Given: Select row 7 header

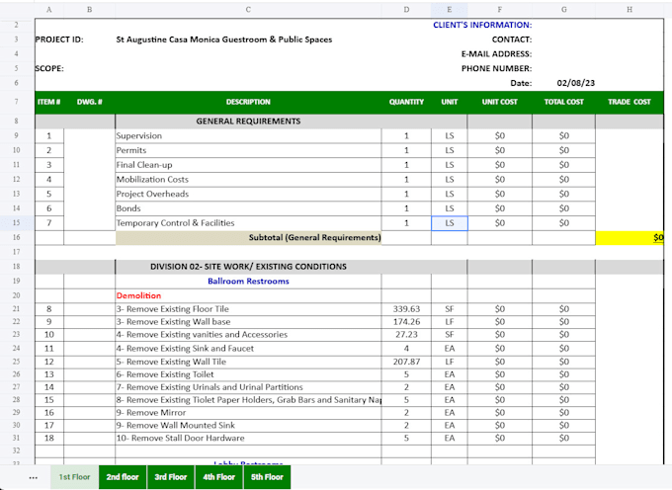Looking at the screenshot, I should click(16, 102).
